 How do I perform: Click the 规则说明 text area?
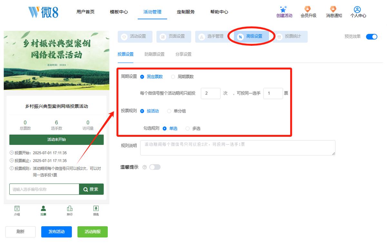[238, 148]
